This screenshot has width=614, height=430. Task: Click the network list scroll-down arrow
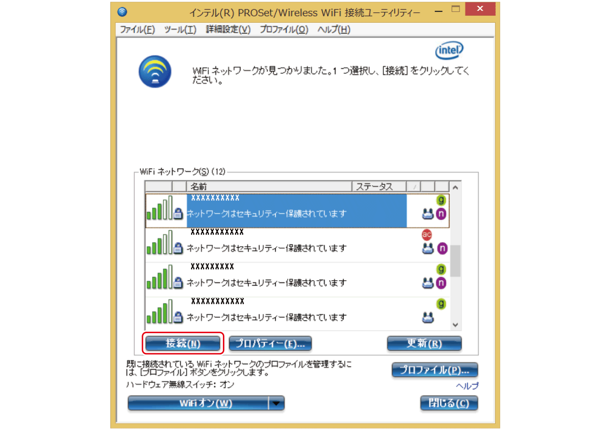pos(455,324)
